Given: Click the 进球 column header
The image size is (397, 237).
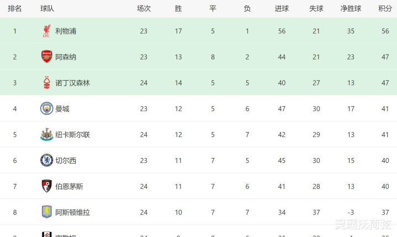Looking at the screenshot, I should [x=282, y=9].
